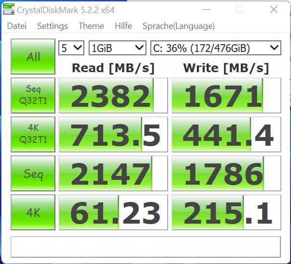The height and width of the screenshot is (264, 291).
Task: Click the Seq Q32T1 write result 1671
Action: coord(226,95)
